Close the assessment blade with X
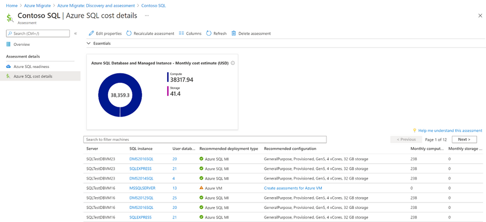 tap(480, 16)
